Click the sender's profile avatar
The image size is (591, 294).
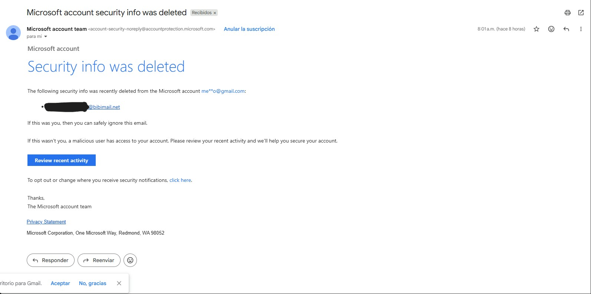(13, 33)
